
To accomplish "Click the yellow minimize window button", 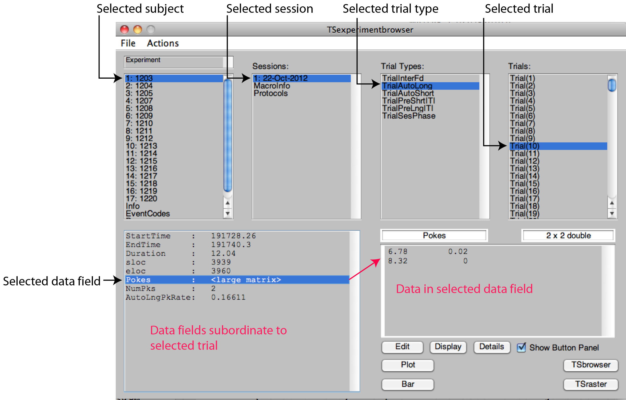I will click(x=138, y=30).
